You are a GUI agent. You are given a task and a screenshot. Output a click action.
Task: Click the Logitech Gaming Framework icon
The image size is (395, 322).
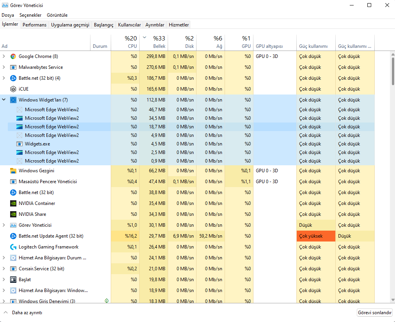coord(13,247)
